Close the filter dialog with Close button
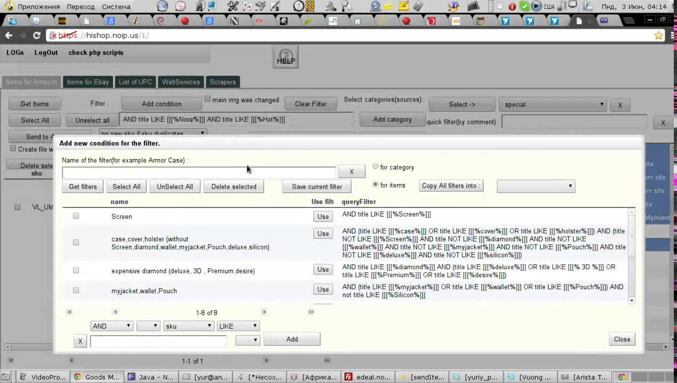 click(x=622, y=339)
